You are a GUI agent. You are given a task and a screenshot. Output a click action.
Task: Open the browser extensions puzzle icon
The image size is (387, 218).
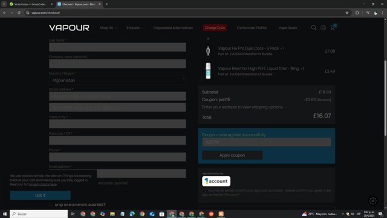(x=357, y=13)
